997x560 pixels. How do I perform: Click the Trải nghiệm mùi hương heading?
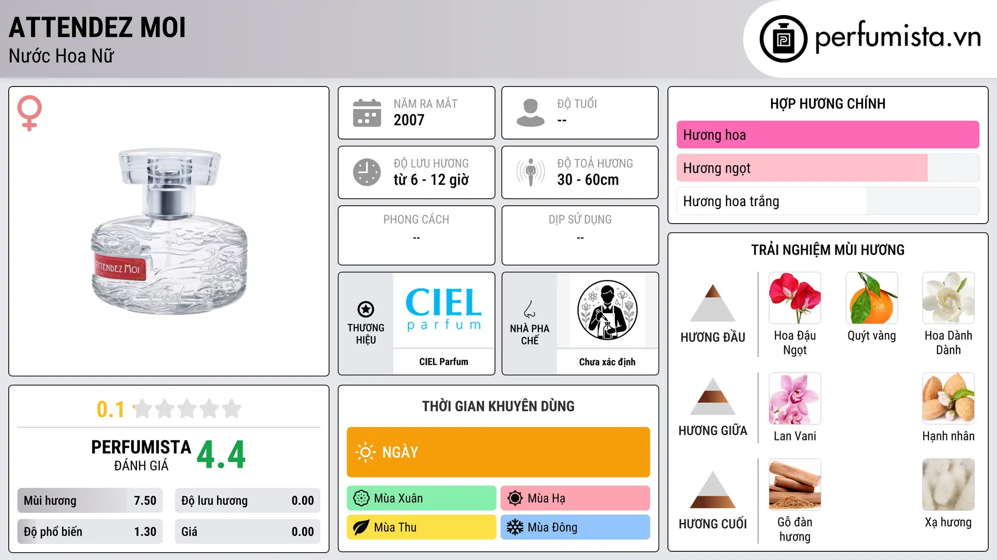click(x=828, y=250)
